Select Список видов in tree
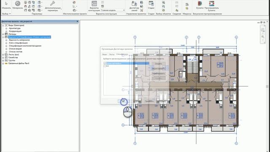The image size is (270, 152). tap(15, 49)
